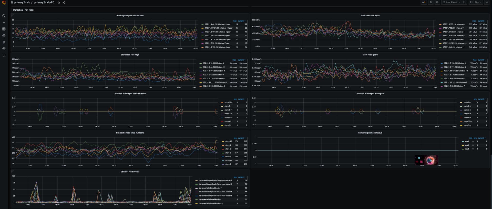Star the primary2-tidb-PD dashboard
492x209 pixels.
tap(59, 3)
